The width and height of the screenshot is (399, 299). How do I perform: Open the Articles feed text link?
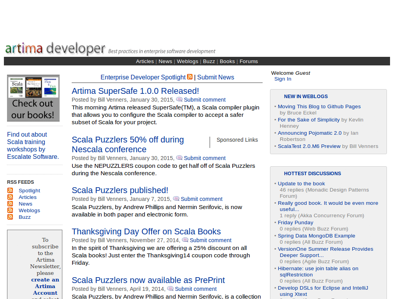[x=28, y=197]
